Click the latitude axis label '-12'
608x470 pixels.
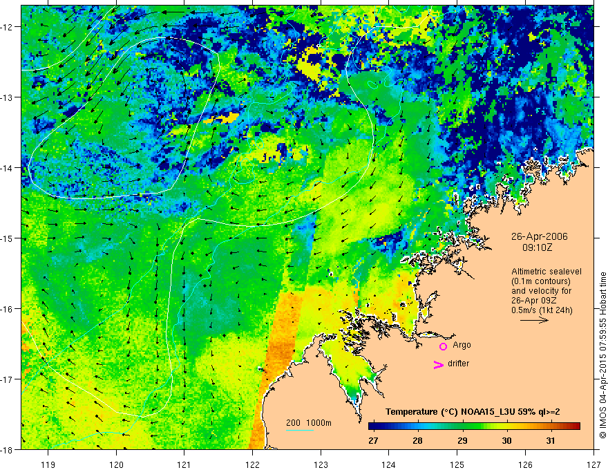(8, 27)
